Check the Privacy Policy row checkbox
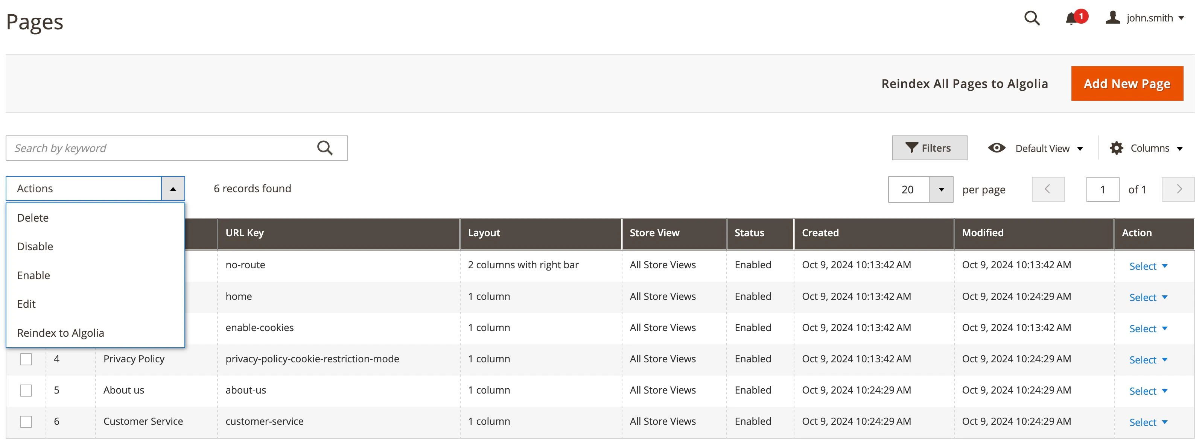The image size is (1202, 447). 26,359
